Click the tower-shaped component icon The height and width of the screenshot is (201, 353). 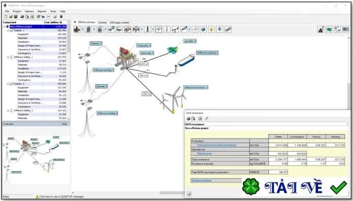(167, 29)
